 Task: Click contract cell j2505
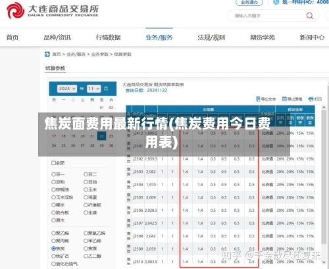pyautogui.click(x=138, y=197)
